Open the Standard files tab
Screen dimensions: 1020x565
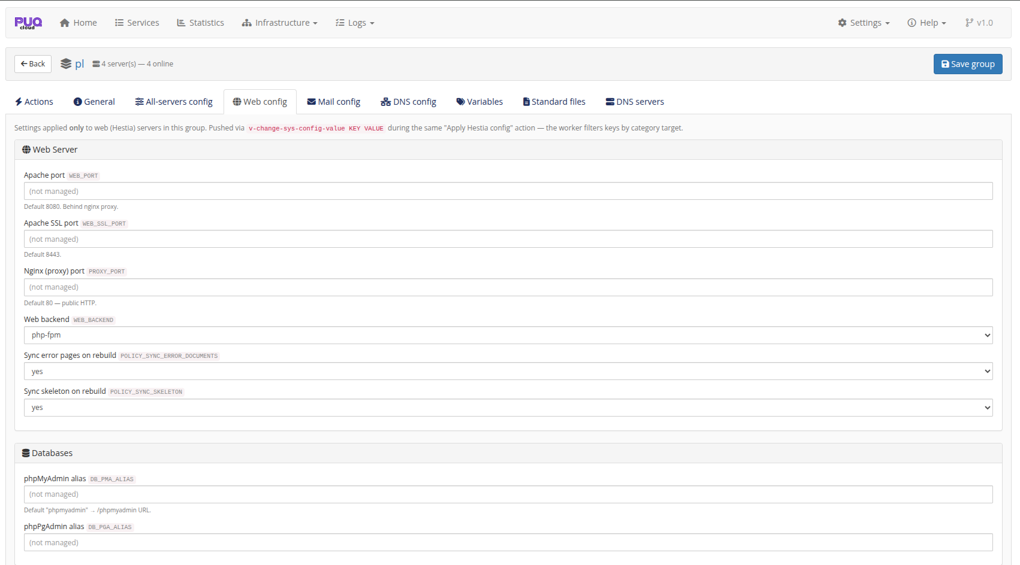pyautogui.click(x=554, y=102)
